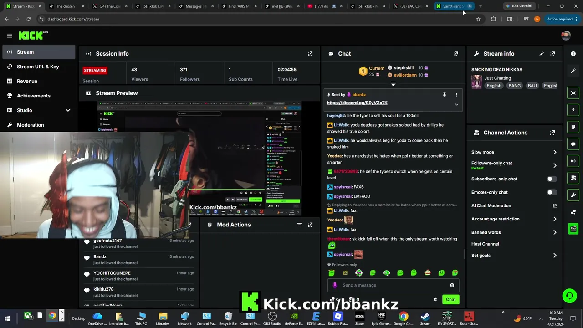This screenshot has width=583, height=328.
Task: Toggle chat bubble widget in right rail
Action: click(573, 144)
